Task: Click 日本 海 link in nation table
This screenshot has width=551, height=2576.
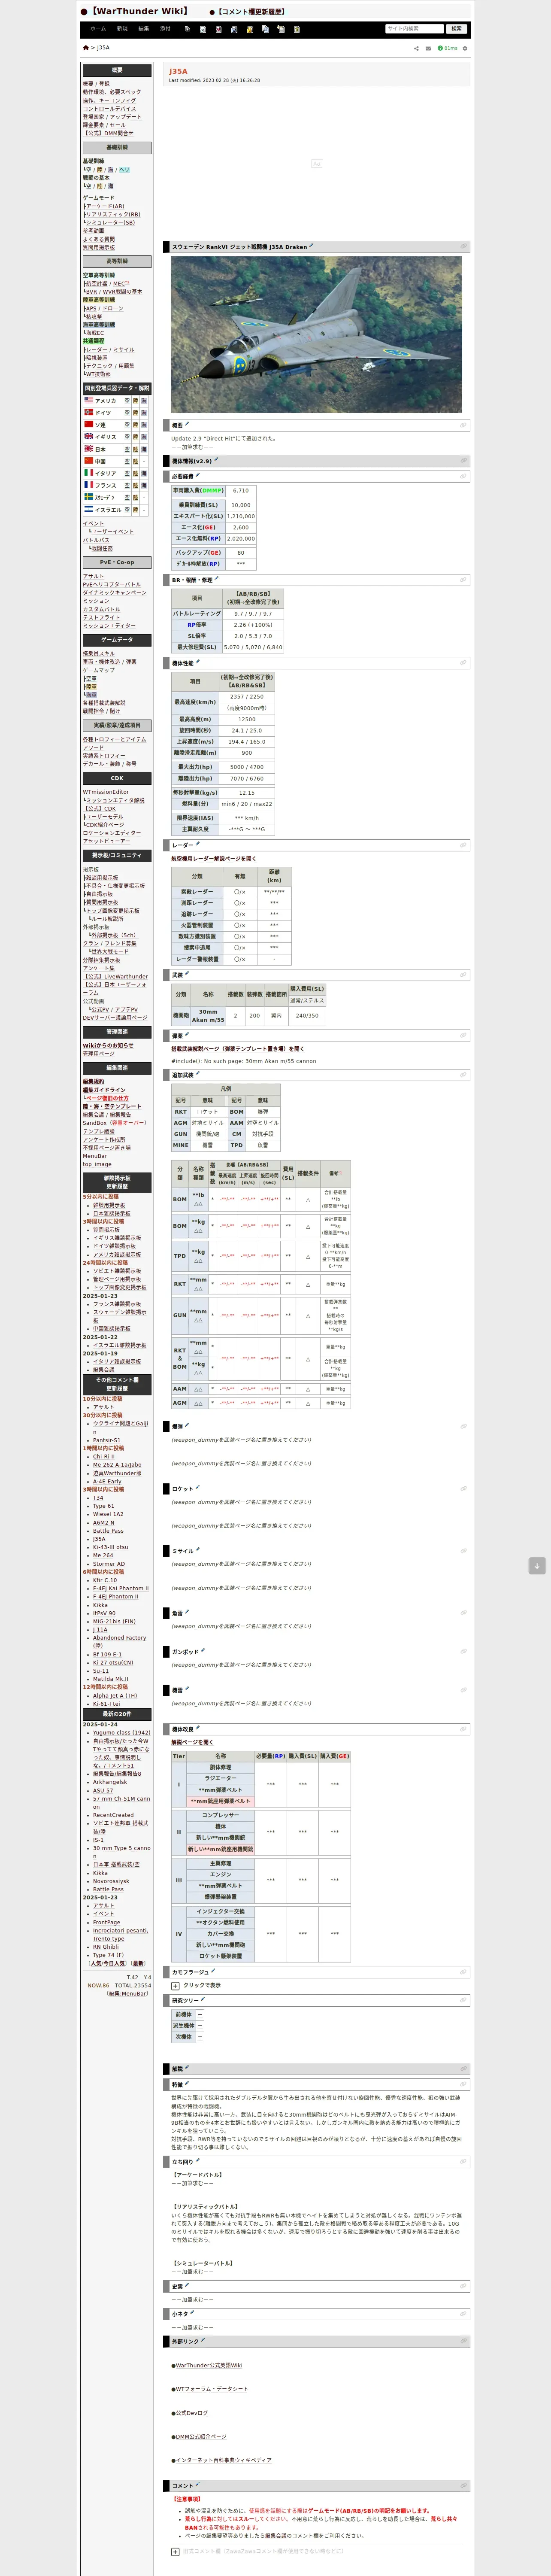Action: [145, 449]
